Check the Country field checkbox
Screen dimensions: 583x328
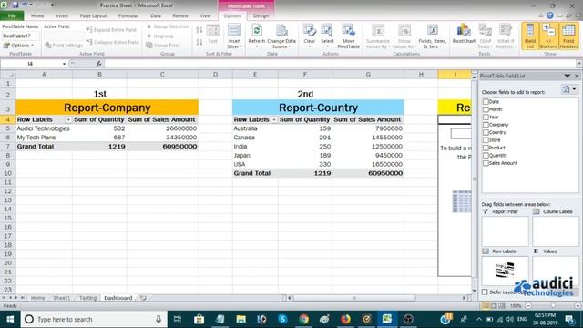tap(486, 132)
